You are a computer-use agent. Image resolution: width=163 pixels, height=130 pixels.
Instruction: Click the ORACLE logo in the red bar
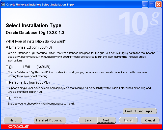18,127
